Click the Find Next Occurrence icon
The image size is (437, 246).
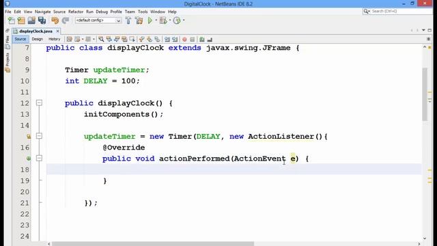click(117, 40)
